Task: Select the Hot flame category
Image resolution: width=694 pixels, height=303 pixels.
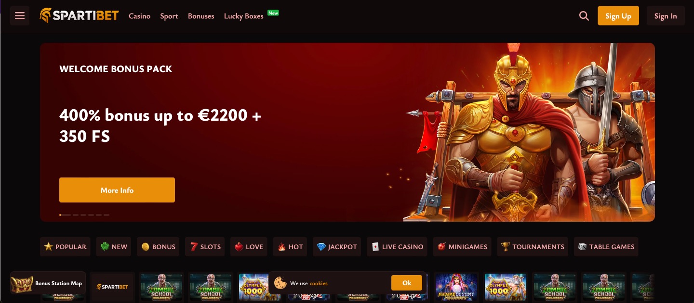Action: pyautogui.click(x=290, y=247)
